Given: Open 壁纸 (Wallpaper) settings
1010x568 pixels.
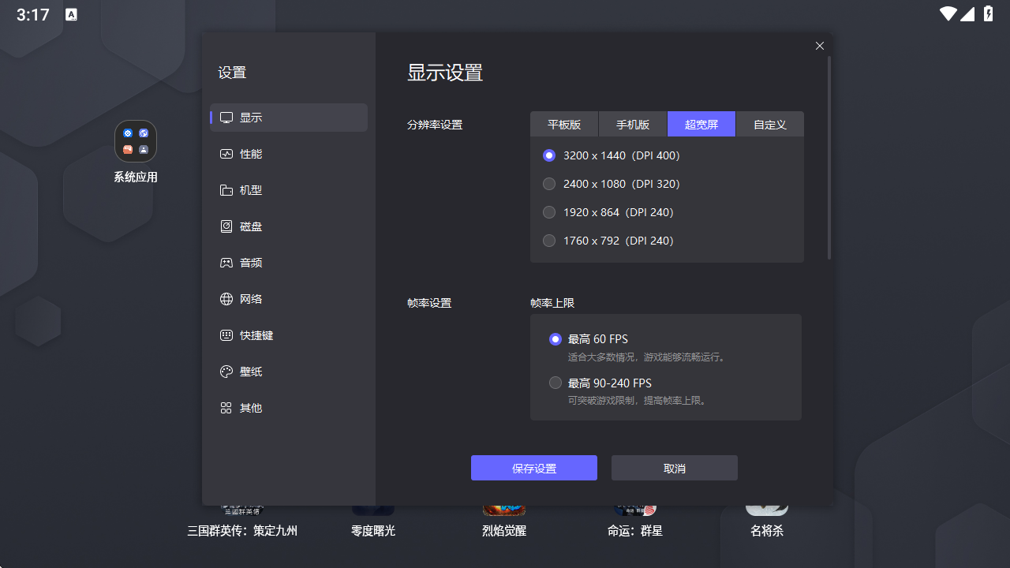Looking at the screenshot, I should tap(249, 372).
